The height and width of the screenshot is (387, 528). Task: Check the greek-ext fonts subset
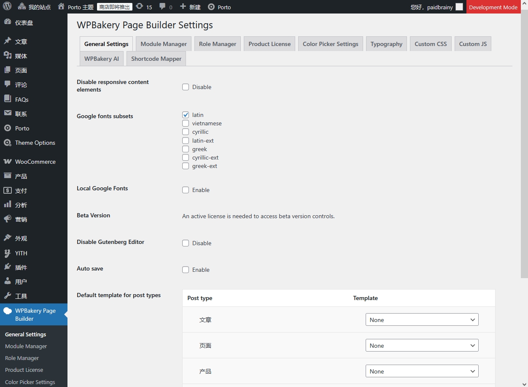tap(186, 166)
